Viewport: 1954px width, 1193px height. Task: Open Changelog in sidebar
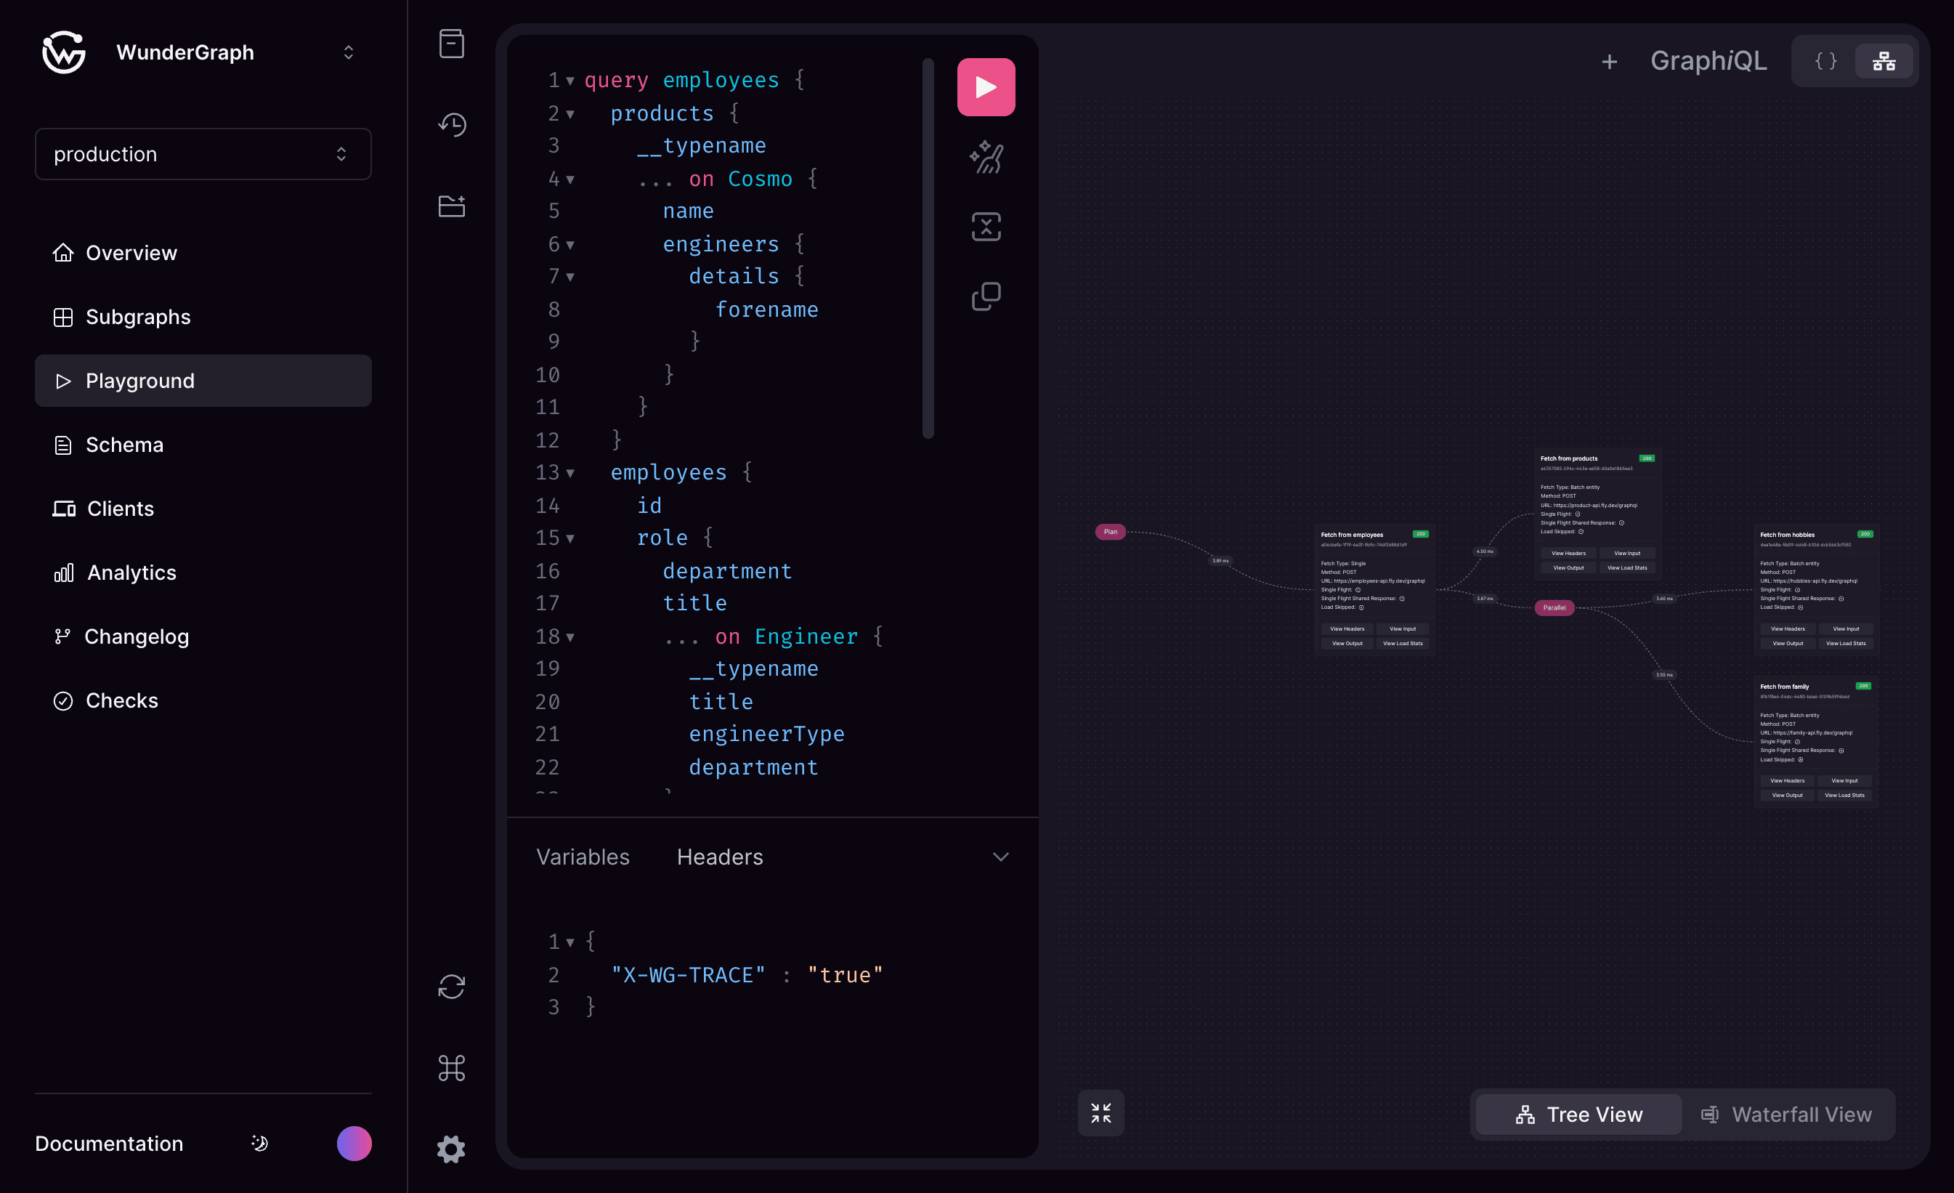[x=203, y=636]
